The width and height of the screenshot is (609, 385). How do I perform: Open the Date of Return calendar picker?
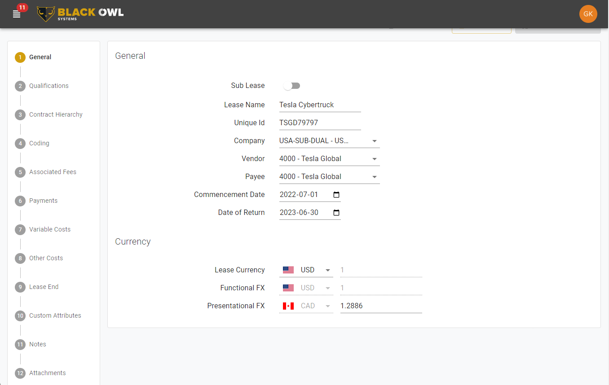(x=336, y=212)
